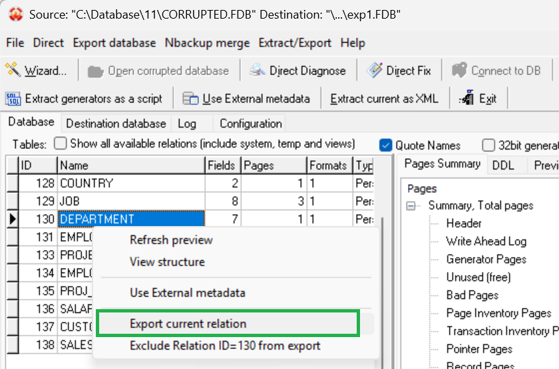Click Extract current as XML toolbar button
Image resolution: width=559 pixels, height=369 pixels.
coord(384,98)
